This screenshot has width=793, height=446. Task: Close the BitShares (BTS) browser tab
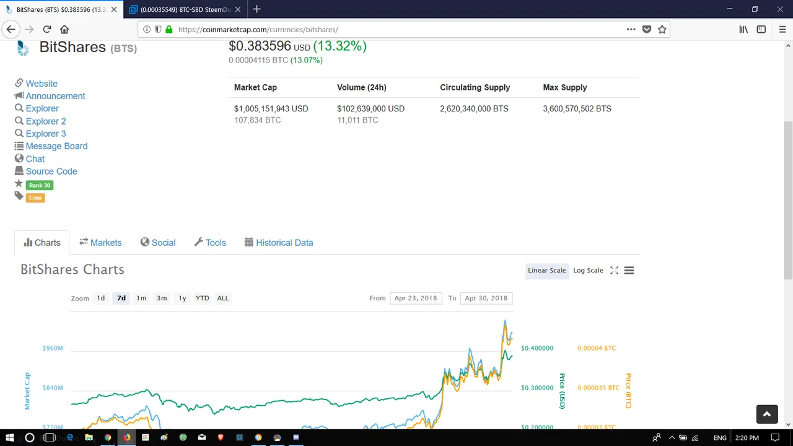113,9
